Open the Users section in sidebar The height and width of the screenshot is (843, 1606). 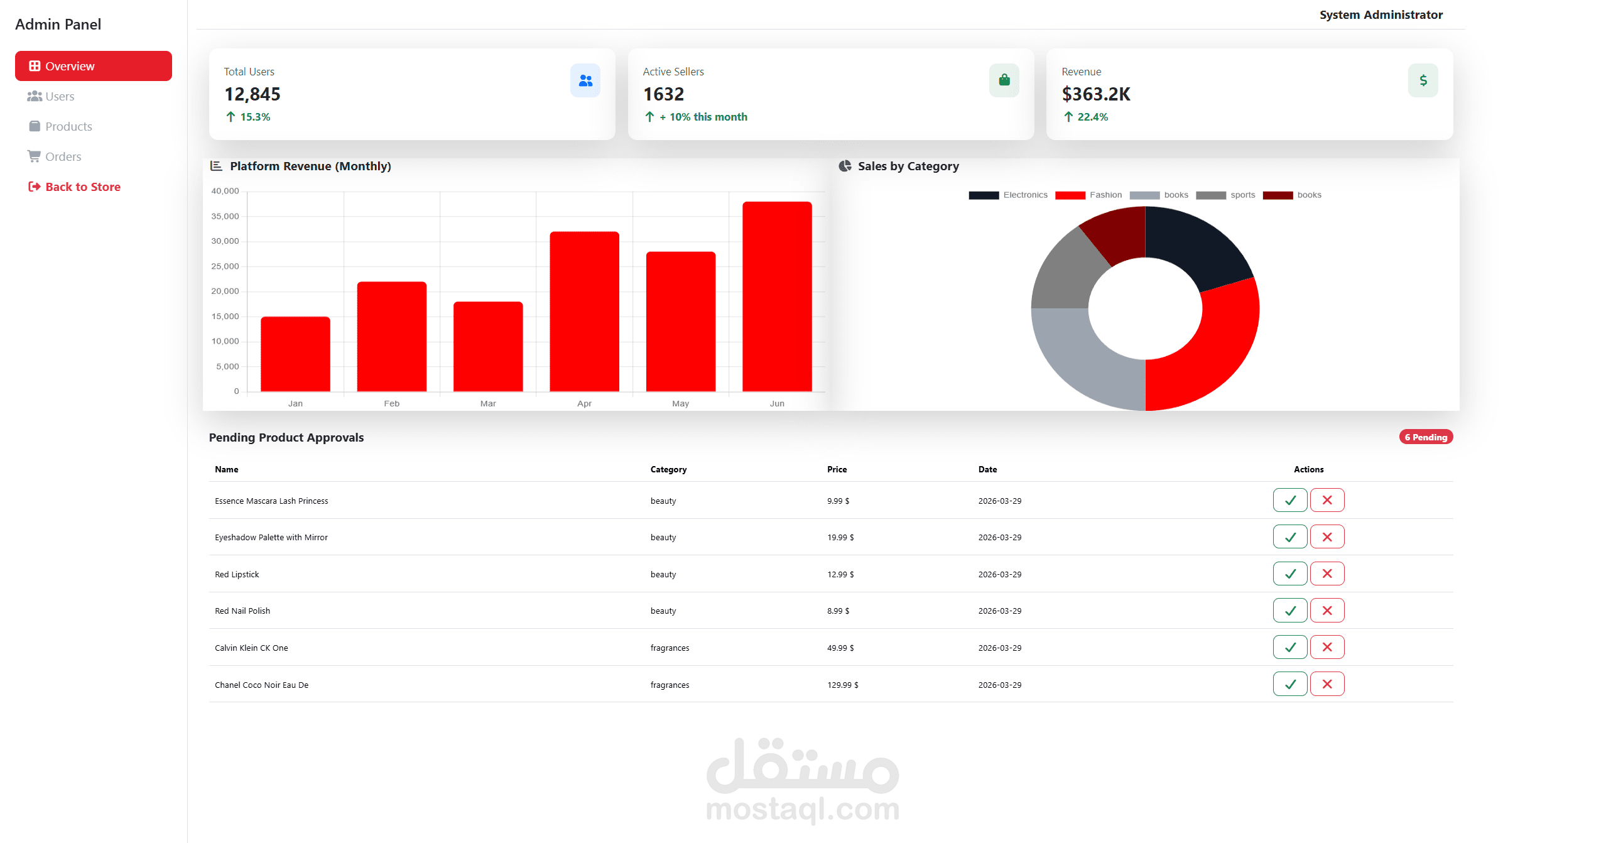60,96
